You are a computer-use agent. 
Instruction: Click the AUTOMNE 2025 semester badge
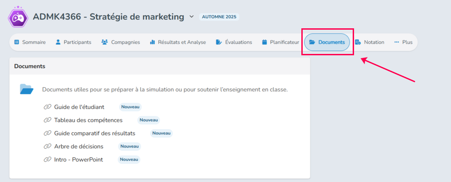coord(219,17)
